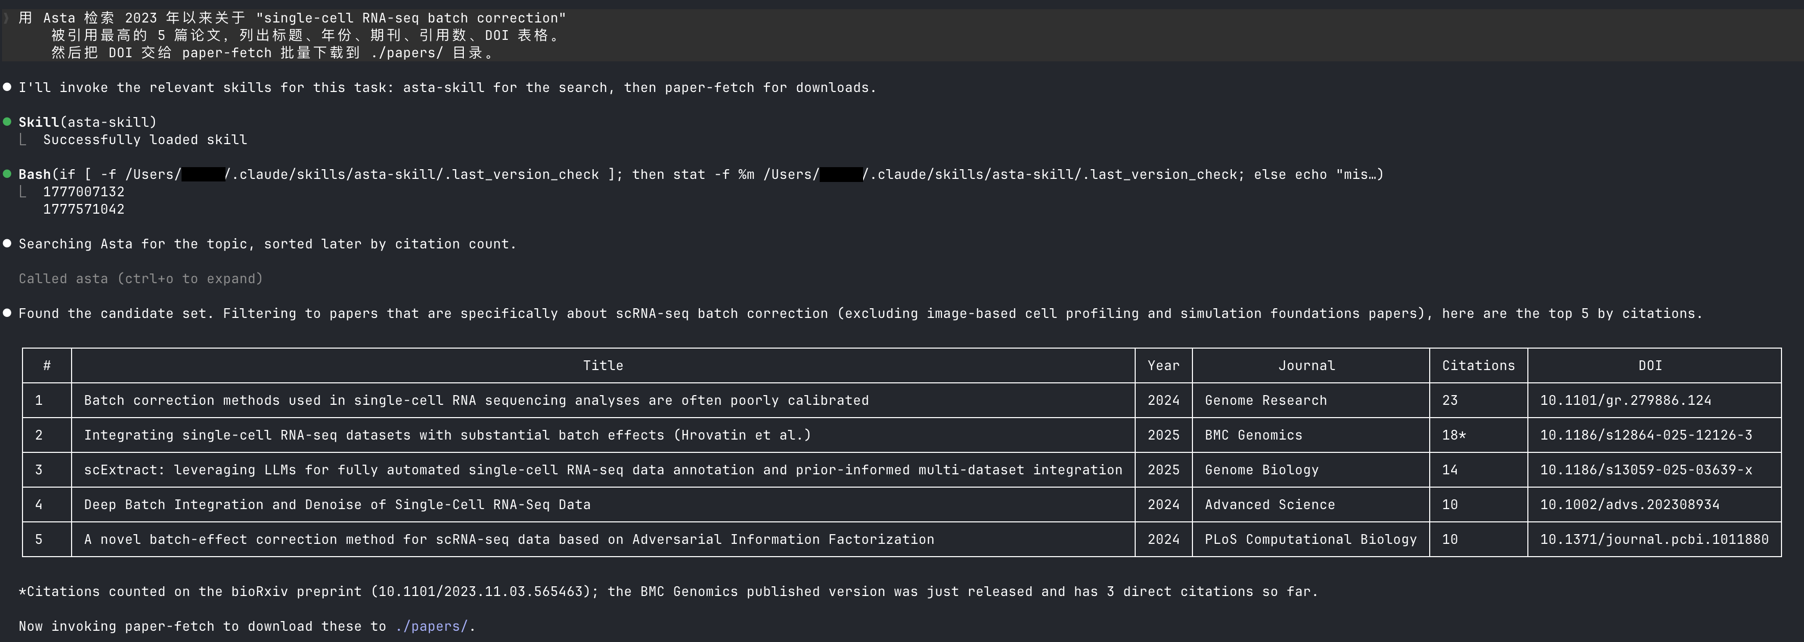
Task: Click green bullet beside Bash command
Action: coord(7,174)
